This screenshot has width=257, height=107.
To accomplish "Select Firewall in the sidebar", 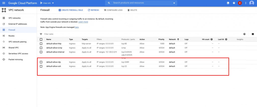I will click(12, 30).
